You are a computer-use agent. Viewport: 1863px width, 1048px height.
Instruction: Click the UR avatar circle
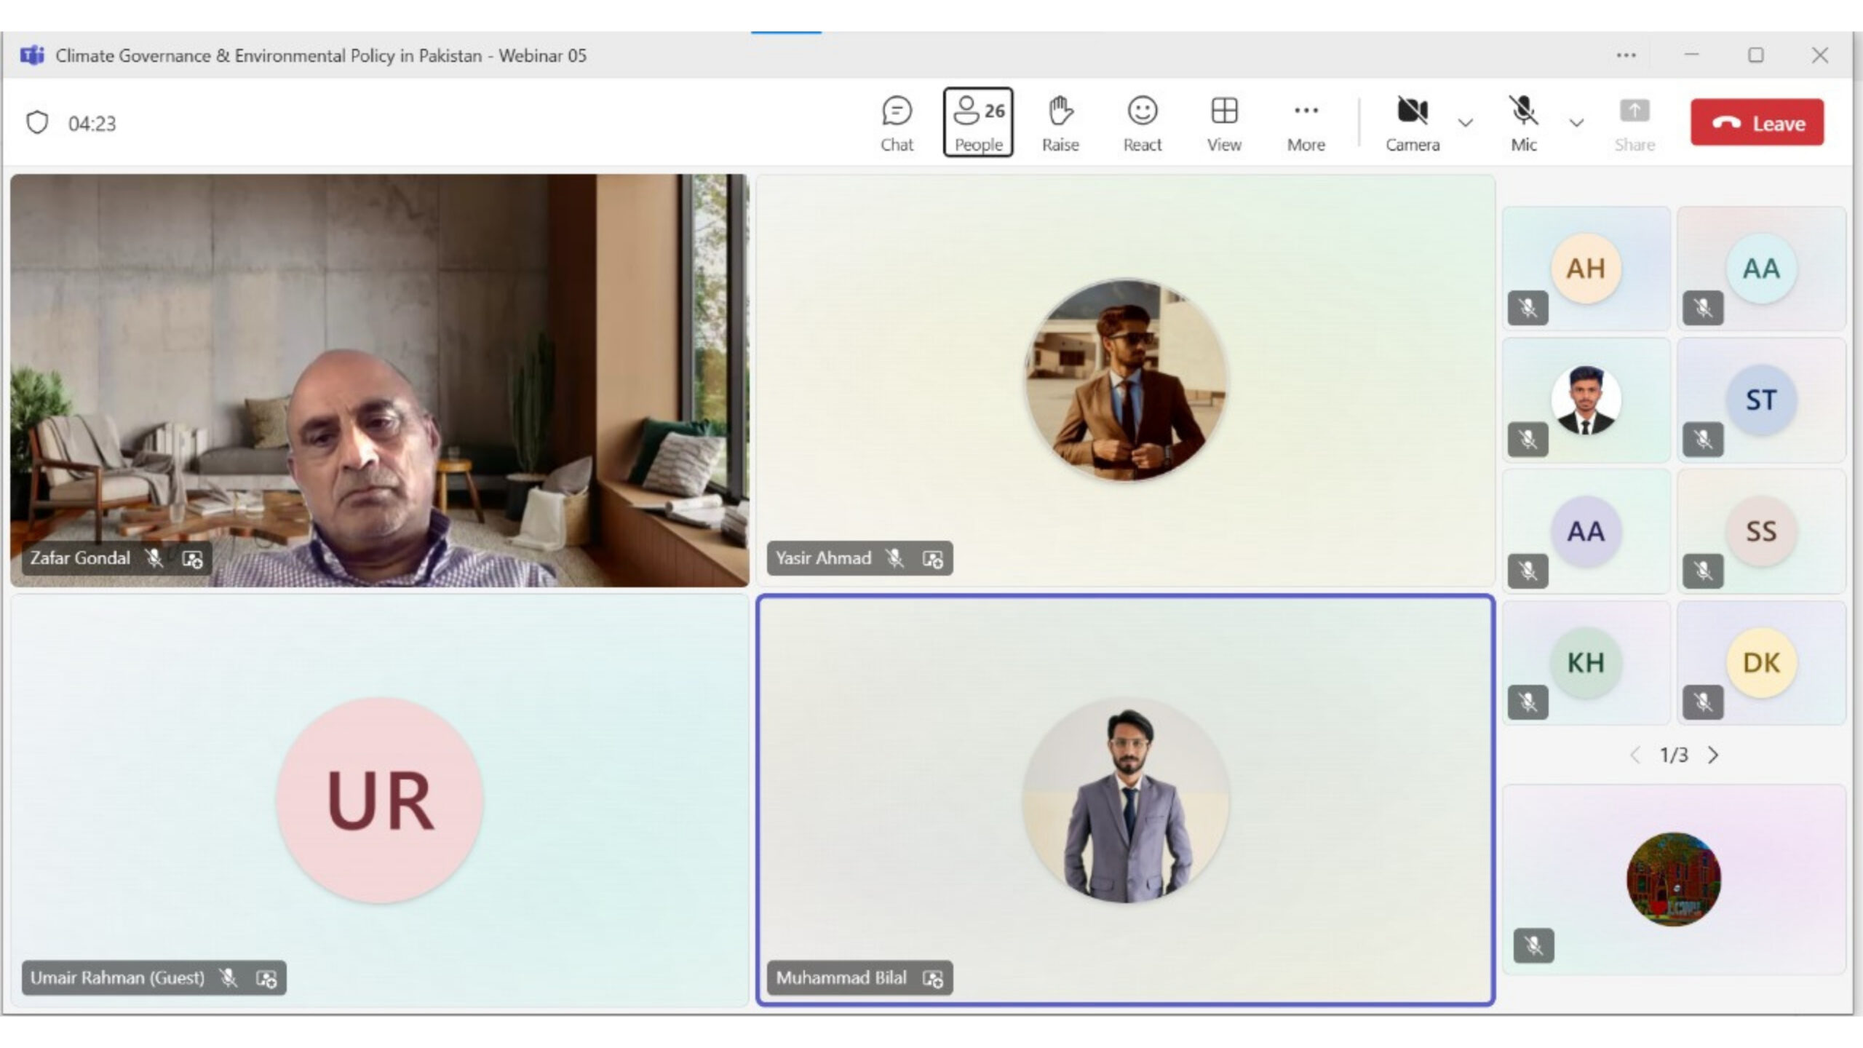380,800
